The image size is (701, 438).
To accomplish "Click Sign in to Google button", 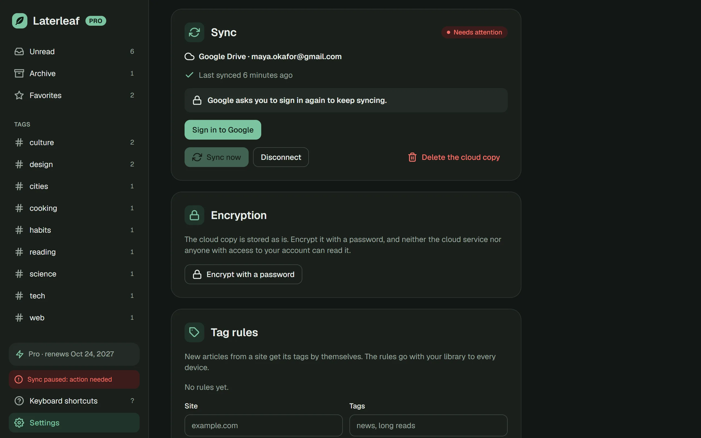I will (223, 130).
